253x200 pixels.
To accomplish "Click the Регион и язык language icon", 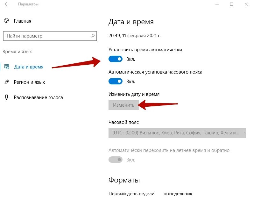I will click(7, 82).
